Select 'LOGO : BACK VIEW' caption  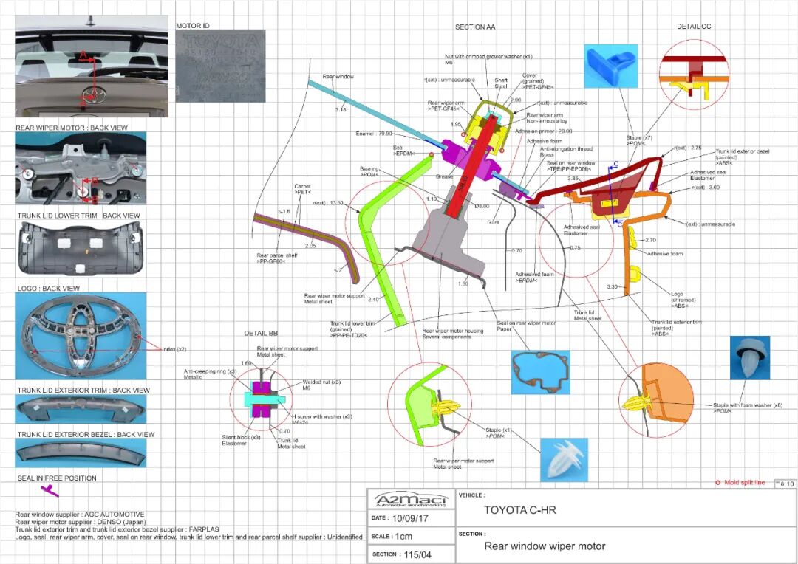coord(48,289)
